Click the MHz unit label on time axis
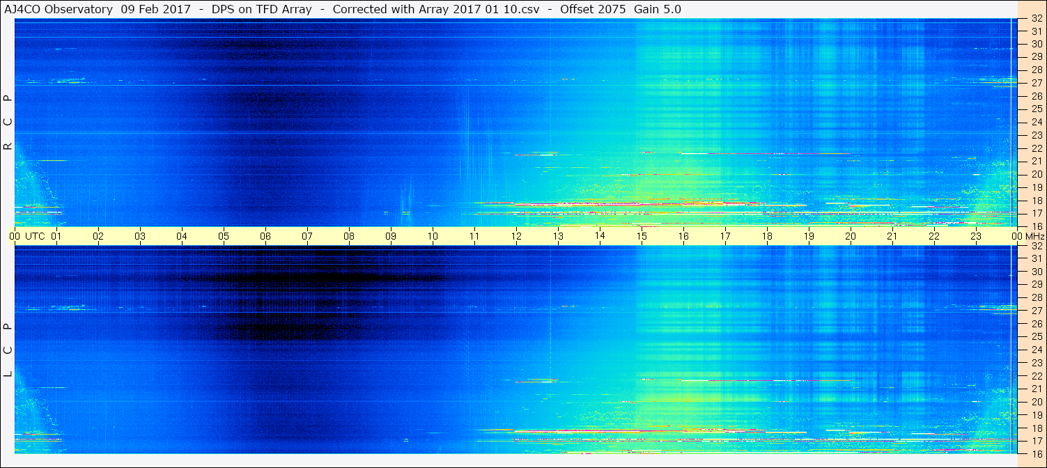This screenshot has height=468, width=1047. [1034, 236]
